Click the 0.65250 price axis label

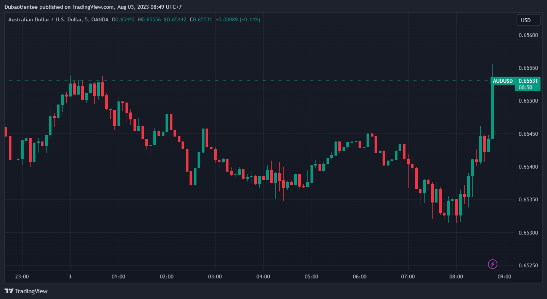pos(528,265)
